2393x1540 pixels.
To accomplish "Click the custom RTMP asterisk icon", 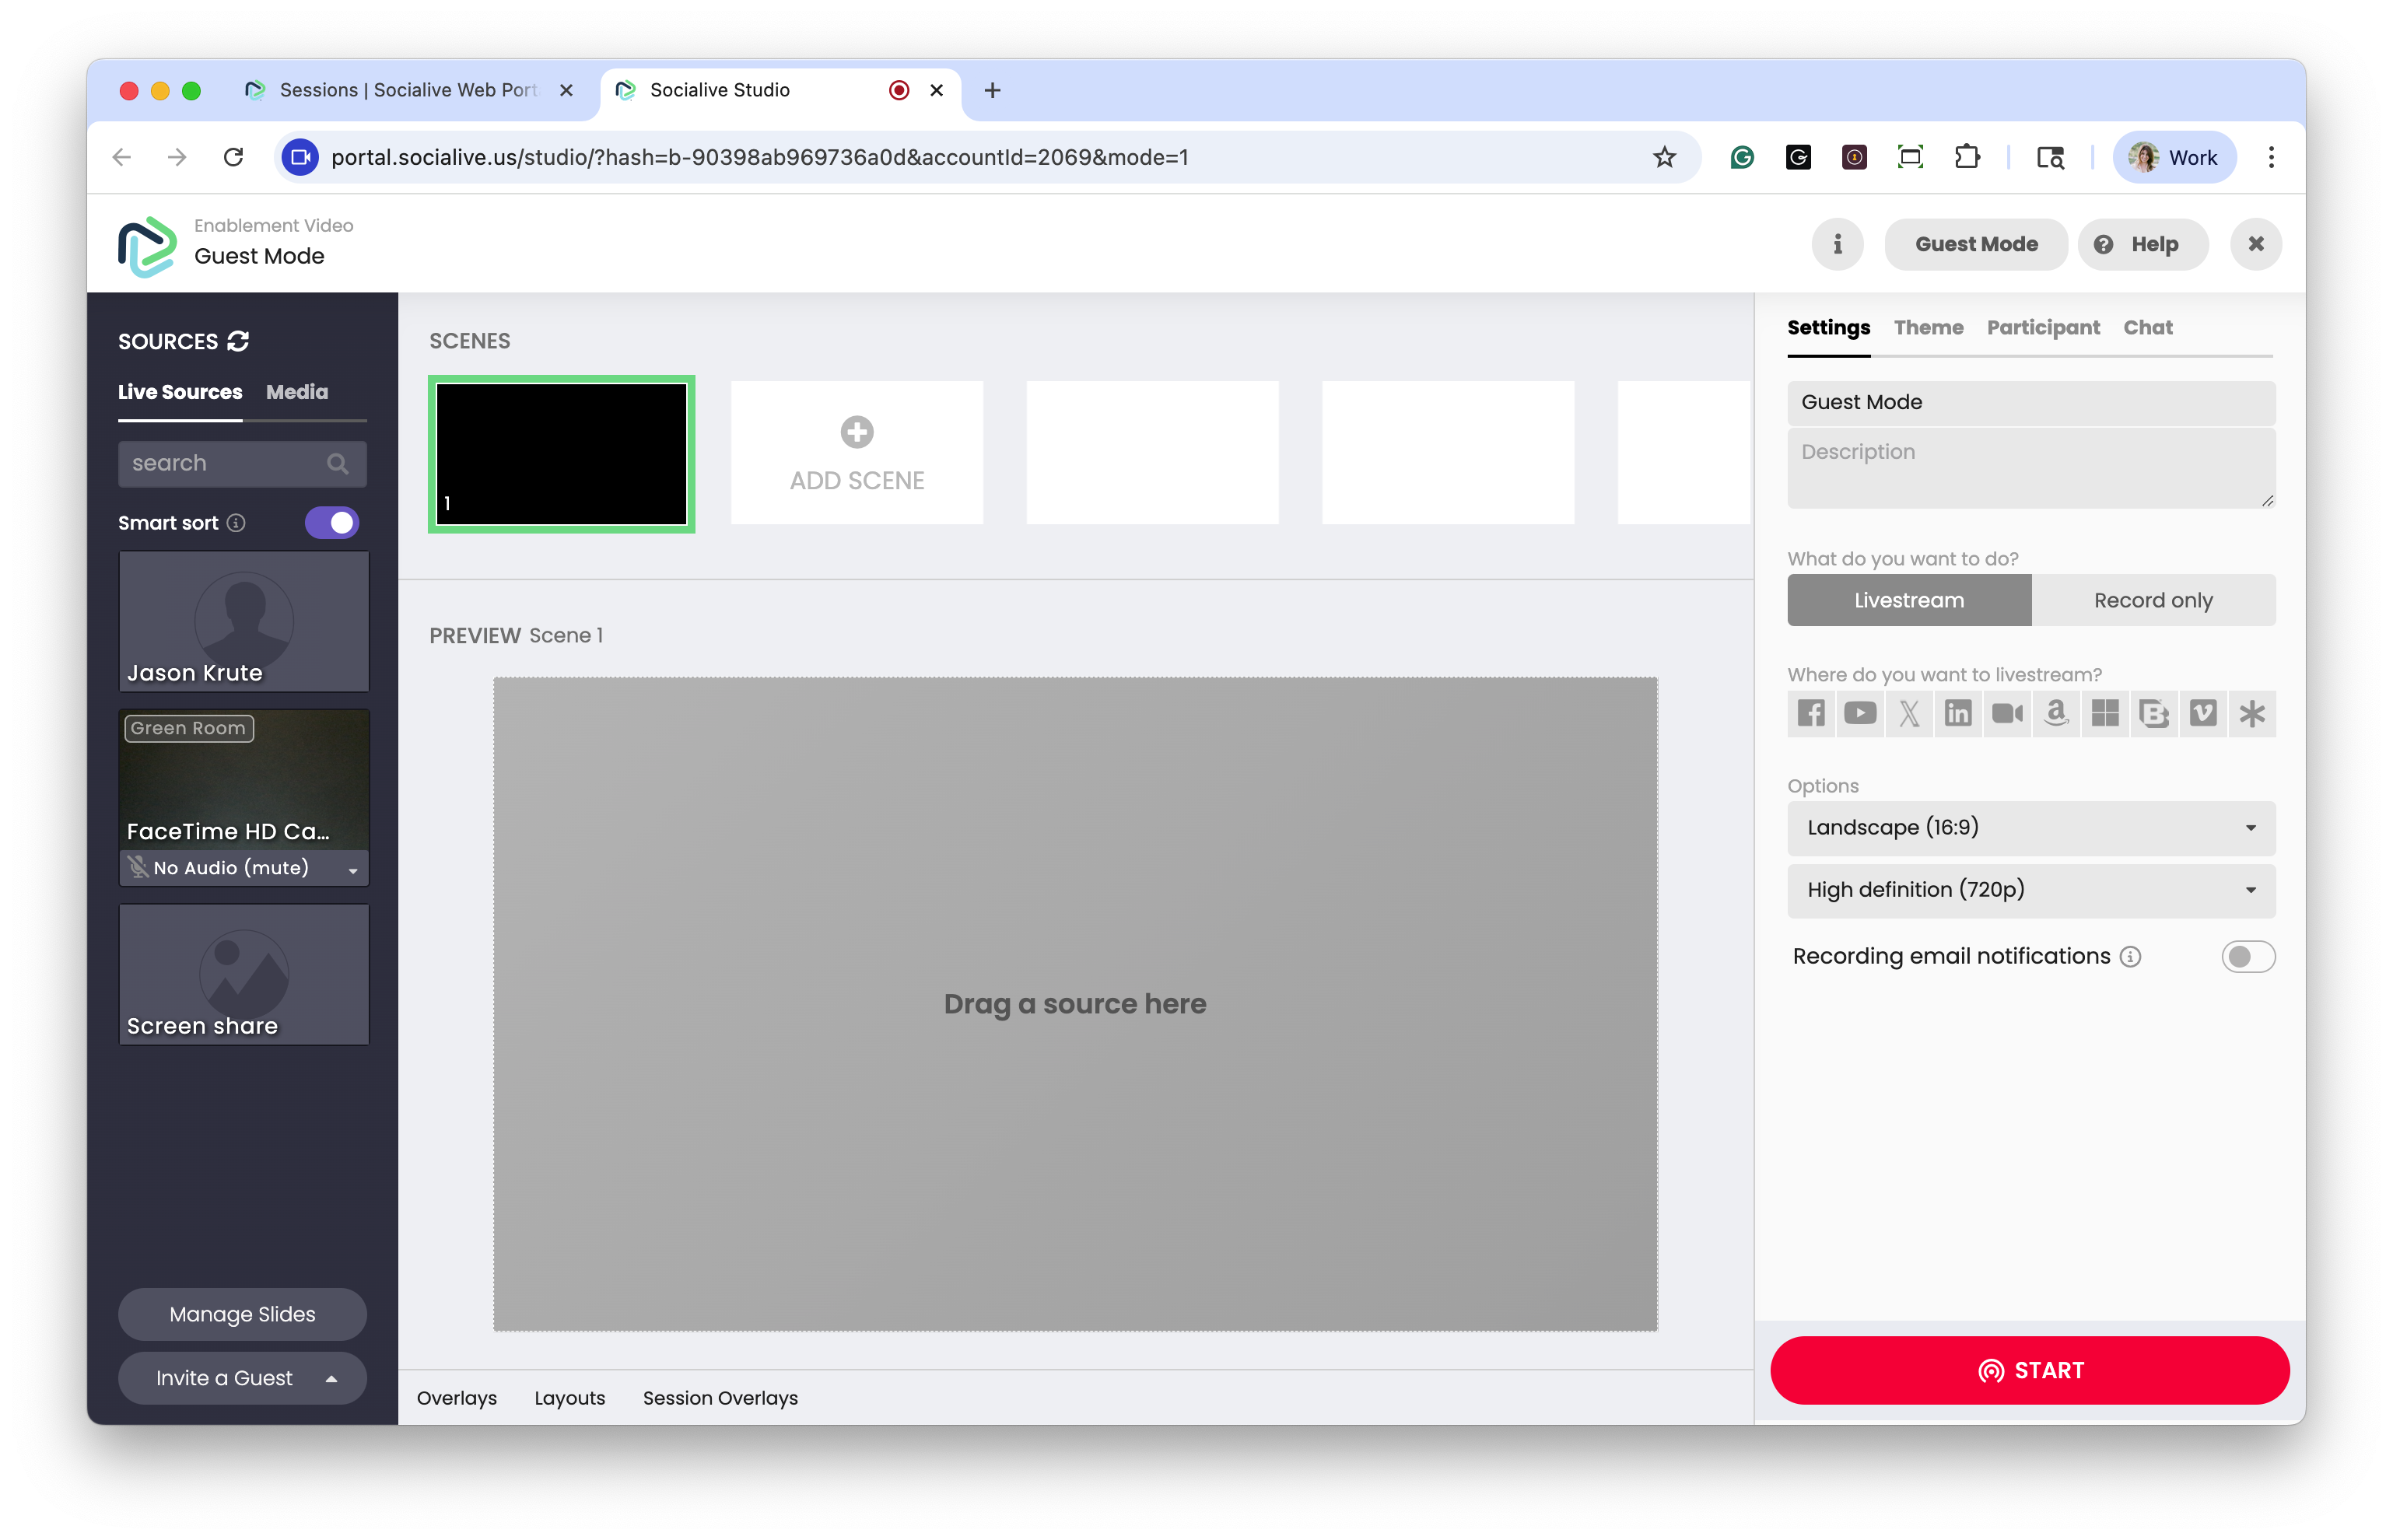I will 2252,713.
